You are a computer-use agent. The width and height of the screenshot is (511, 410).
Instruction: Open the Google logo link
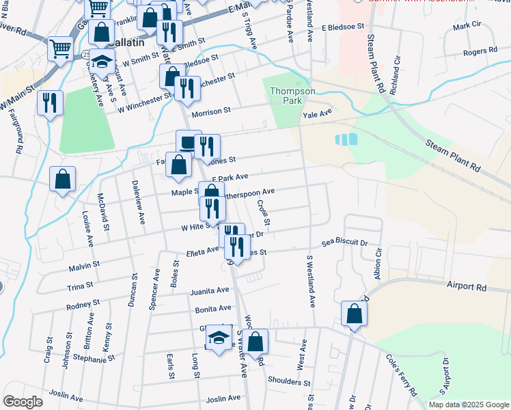[23, 402]
